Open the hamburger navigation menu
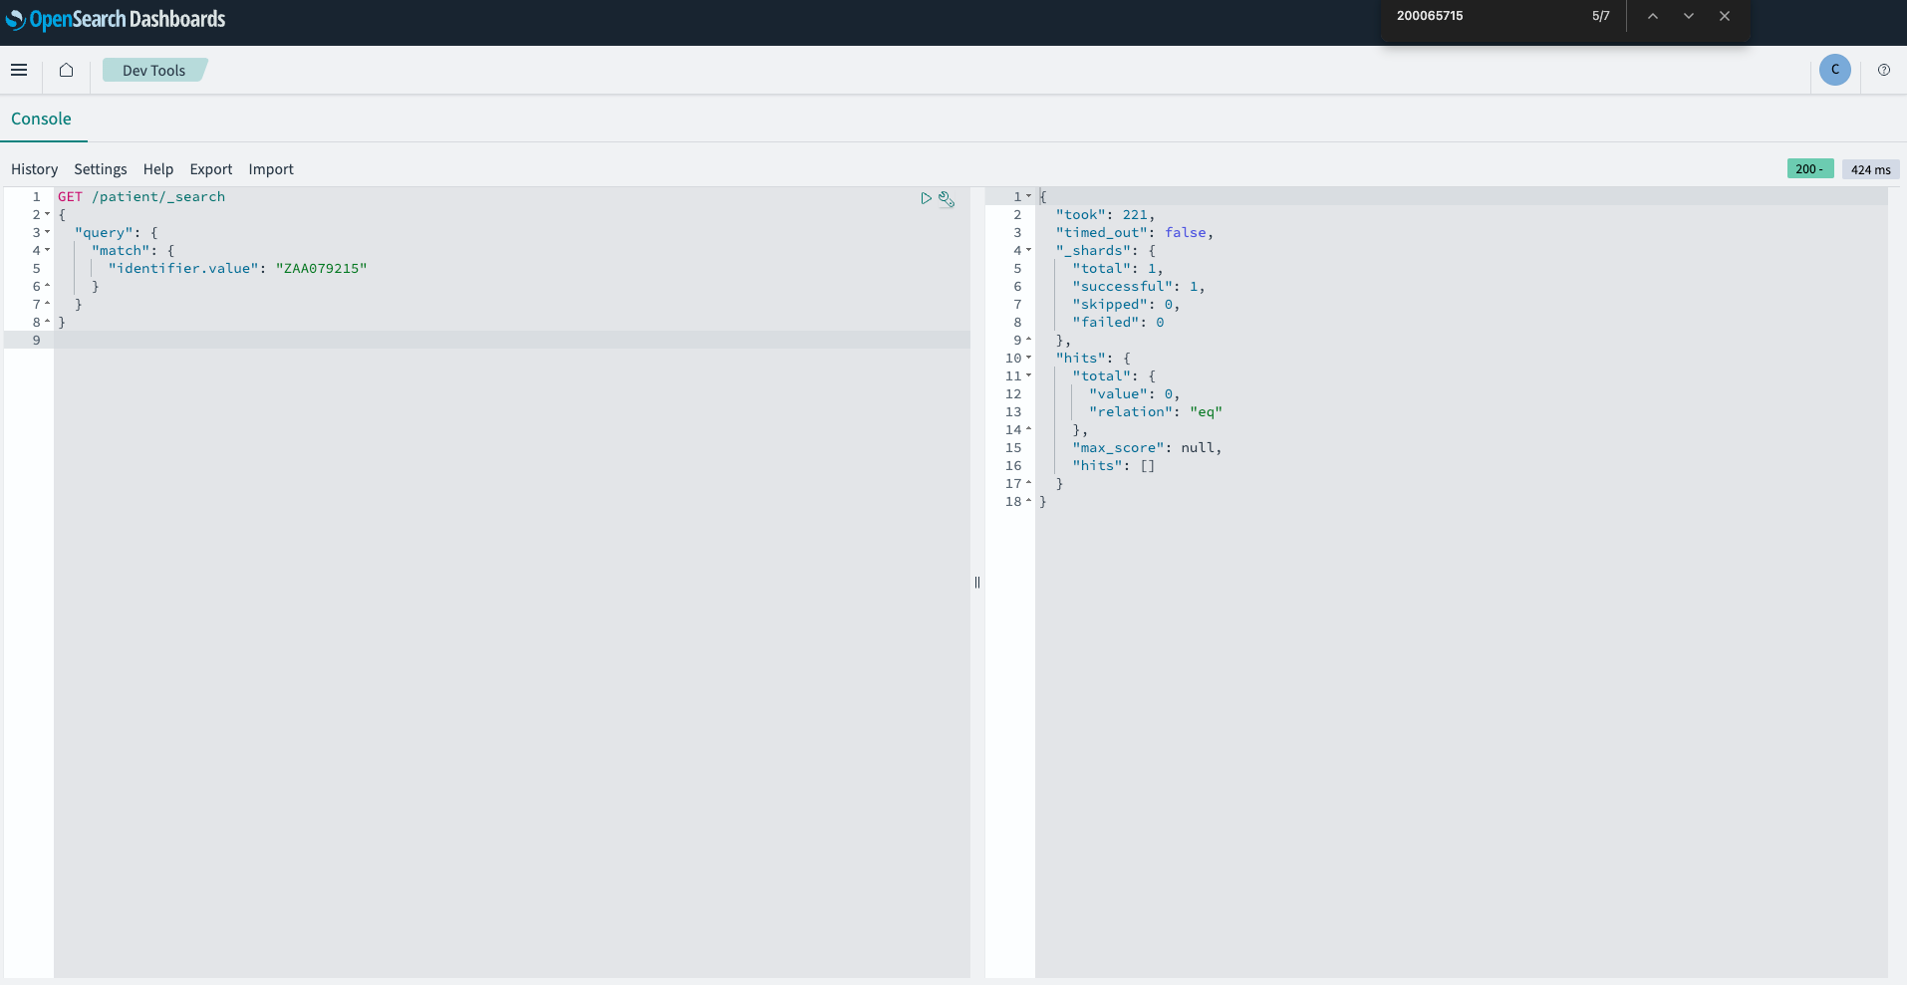Screen dimensions: 1907x985 click(x=19, y=70)
